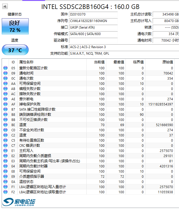Click the raw value 521666590
179x209 pixels.
tap(165, 125)
